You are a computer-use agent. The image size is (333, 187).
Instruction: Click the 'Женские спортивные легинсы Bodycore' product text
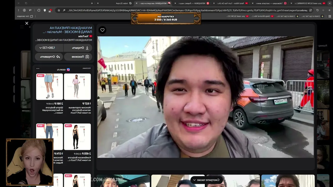79,110
